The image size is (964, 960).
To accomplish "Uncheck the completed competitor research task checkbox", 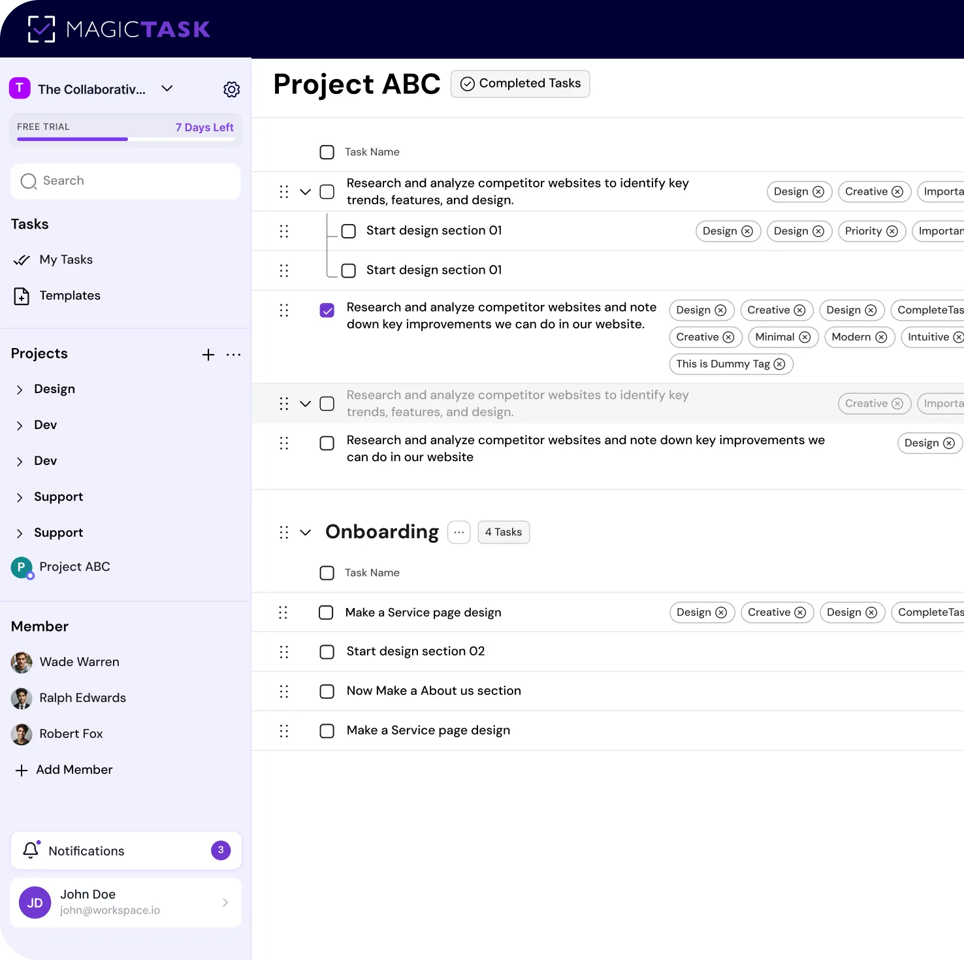I will (327, 310).
